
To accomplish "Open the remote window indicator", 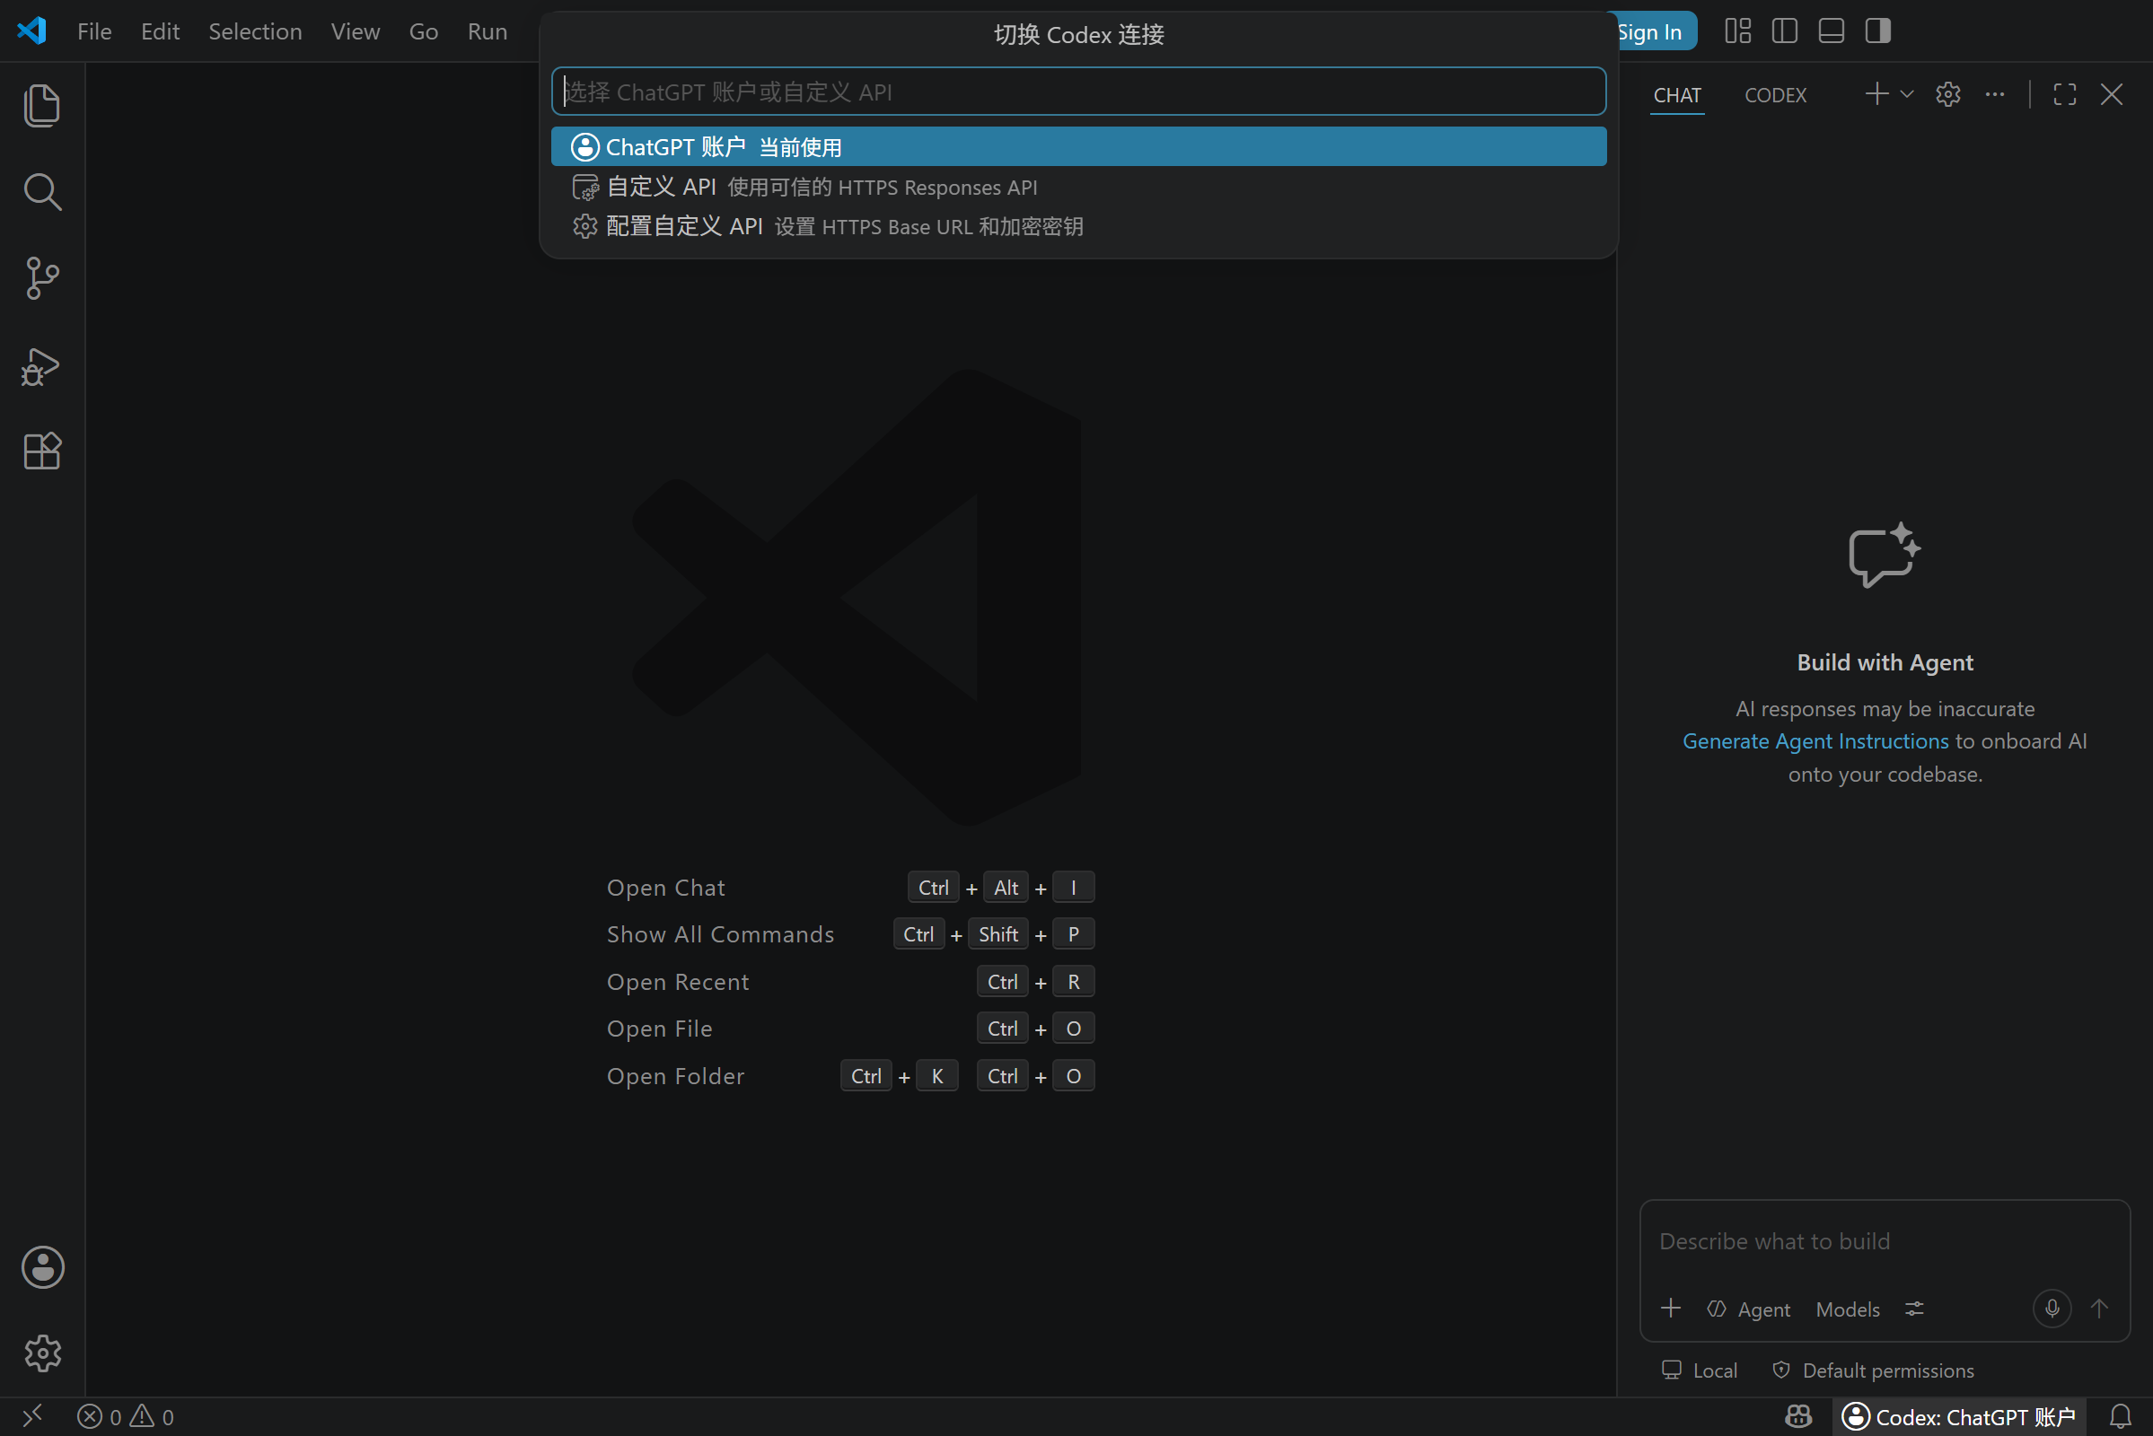I will tap(32, 1417).
